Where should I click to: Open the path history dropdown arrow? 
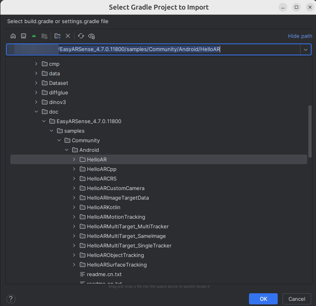pyautogui.click(x=306, y=49)
